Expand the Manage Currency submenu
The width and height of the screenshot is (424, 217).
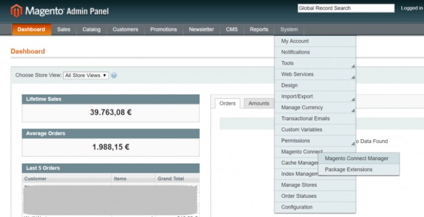click(315, 108)
